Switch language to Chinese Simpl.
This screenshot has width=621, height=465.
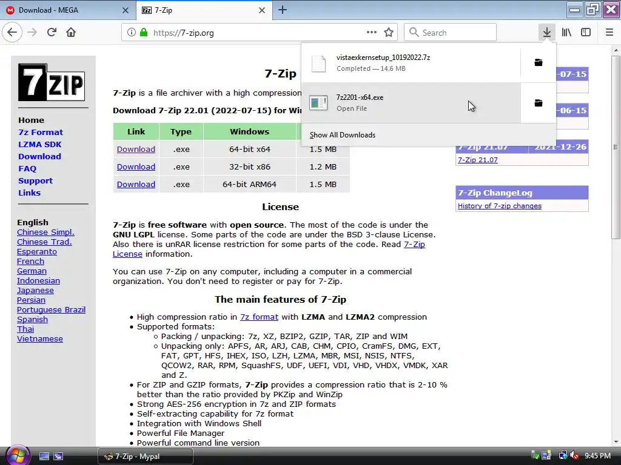(45, 232)
